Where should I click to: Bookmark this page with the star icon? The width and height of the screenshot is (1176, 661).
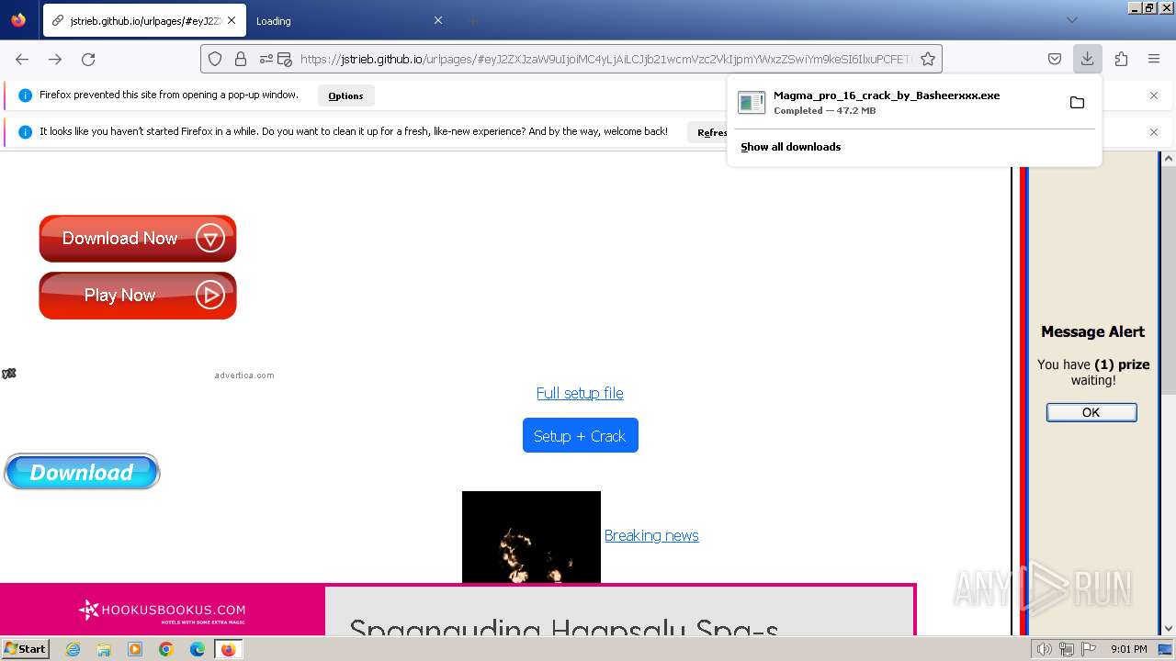[x=928, y=59]
